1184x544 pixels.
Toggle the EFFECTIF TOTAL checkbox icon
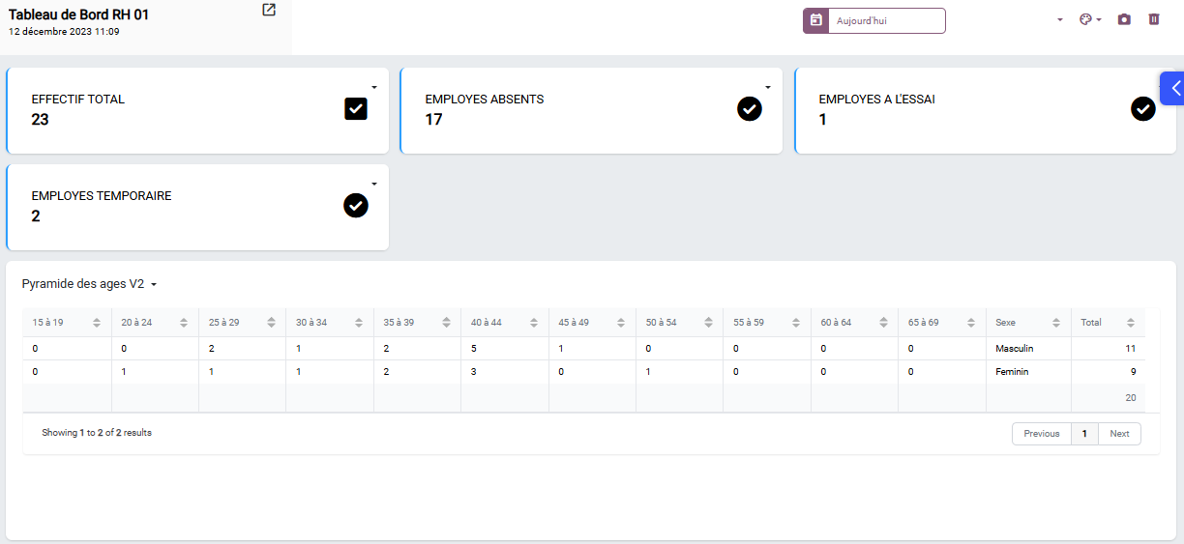point(356,109)
